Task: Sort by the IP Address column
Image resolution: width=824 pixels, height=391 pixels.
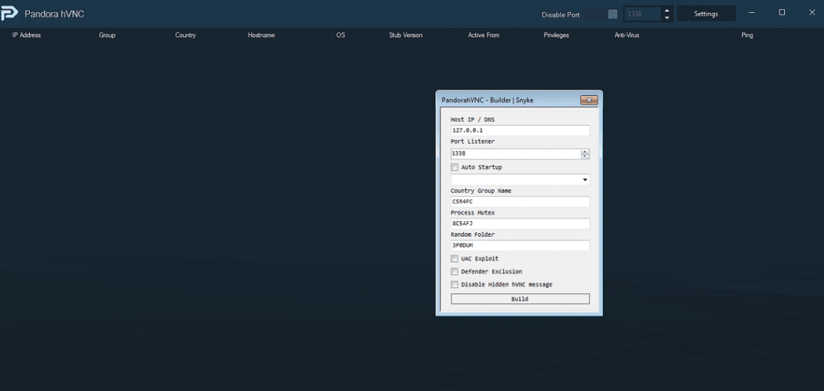Action: (26, 35)
